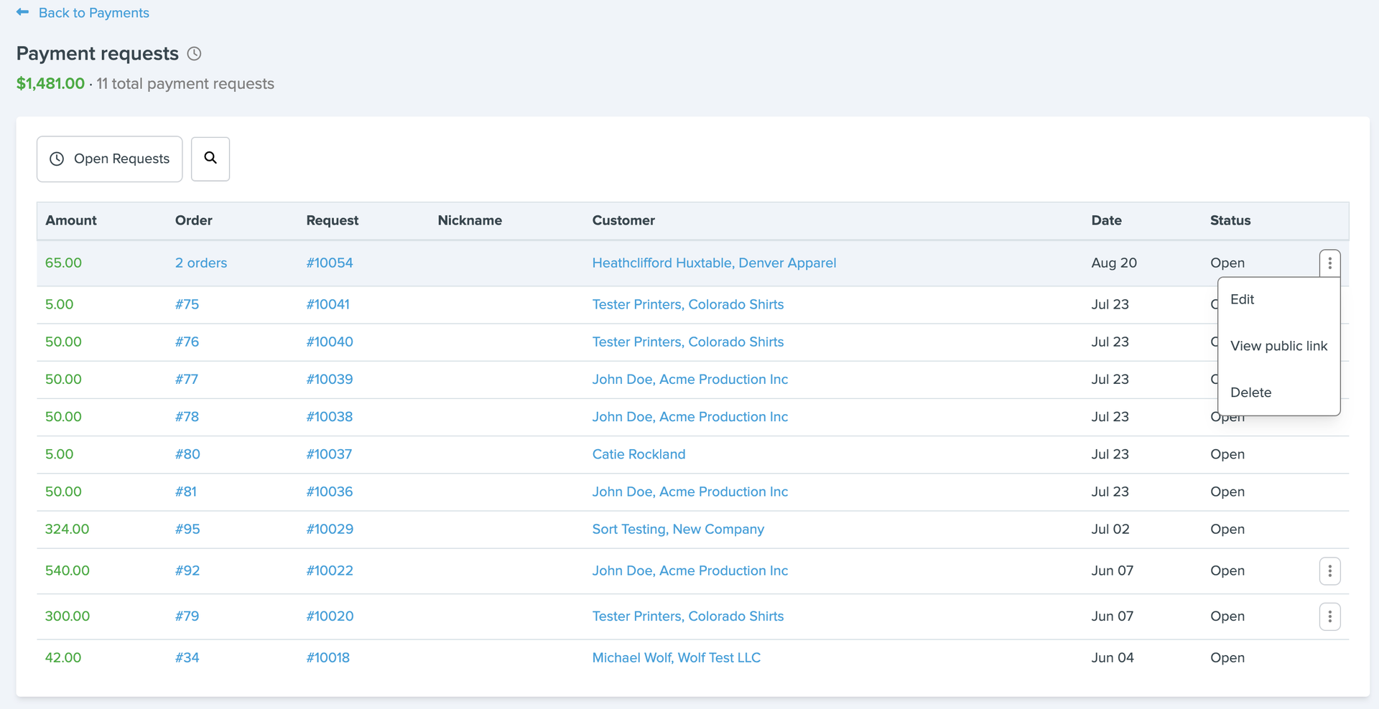
Task: Open request #10037
Action: (329, 454)
